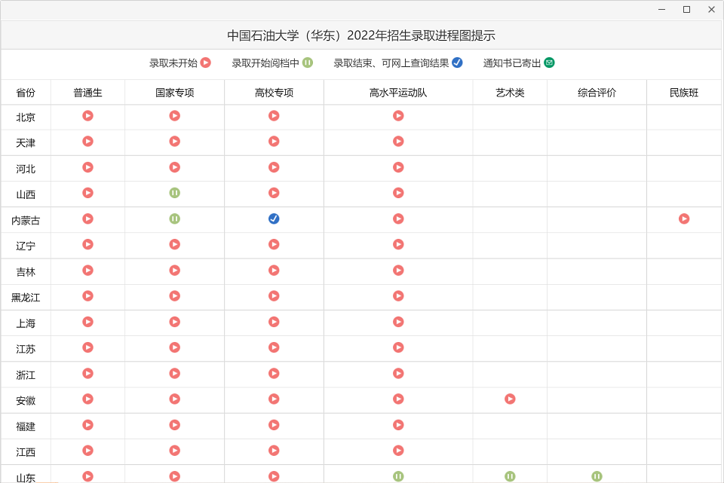Click the 黑龙江 province row label
Screen dimensions: 724x483
click(x=26, y=298)
